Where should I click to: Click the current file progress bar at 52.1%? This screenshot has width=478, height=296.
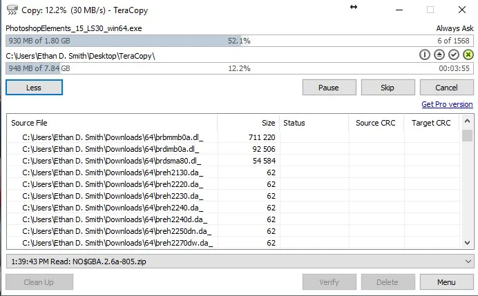click(239, 41)
